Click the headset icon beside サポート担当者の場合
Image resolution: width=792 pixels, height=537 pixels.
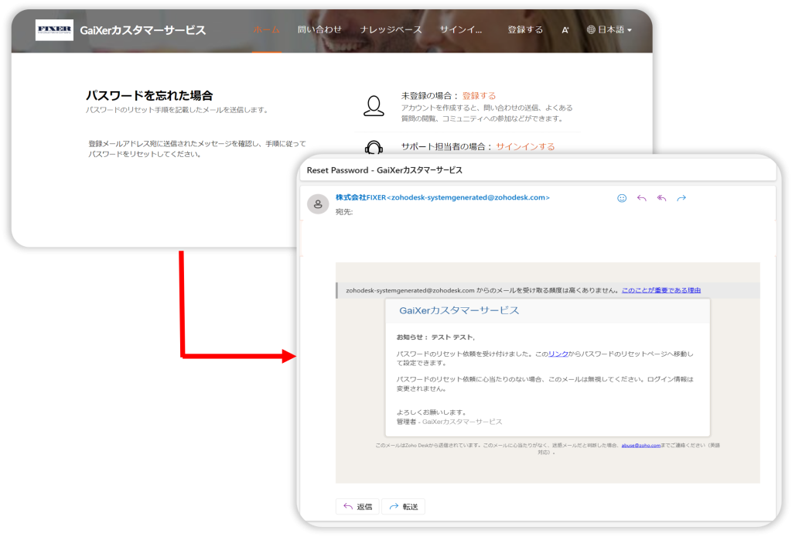pos(374,147)
